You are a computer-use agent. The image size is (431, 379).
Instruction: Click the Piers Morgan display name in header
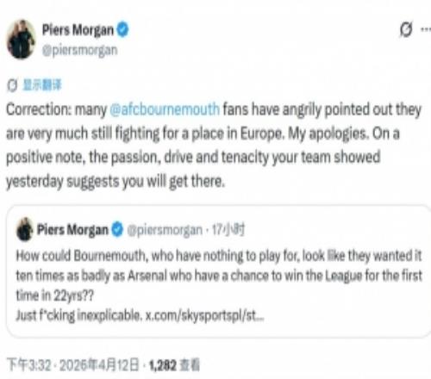78,30
